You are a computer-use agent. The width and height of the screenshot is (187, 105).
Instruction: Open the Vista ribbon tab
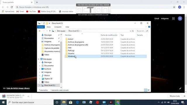(x=67, y=27)
